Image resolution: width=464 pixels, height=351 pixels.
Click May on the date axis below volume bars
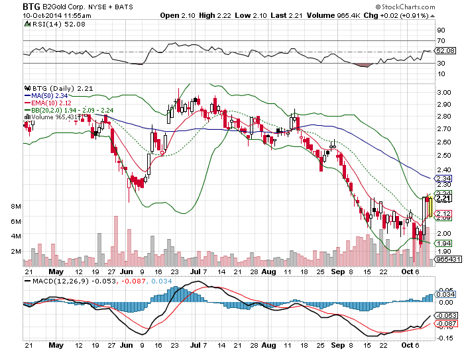(x=56, y=272)
